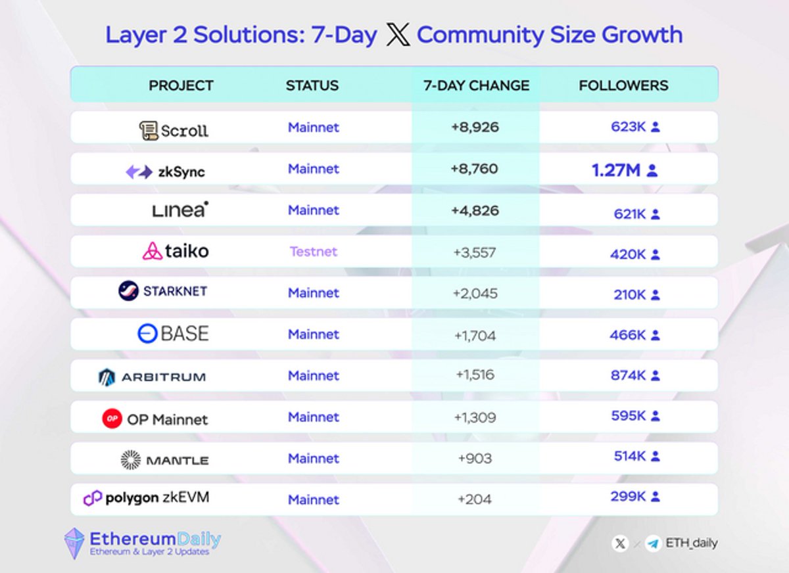Click the X logo in the title
The image size is (789, 573).
[x=398, y=35]
